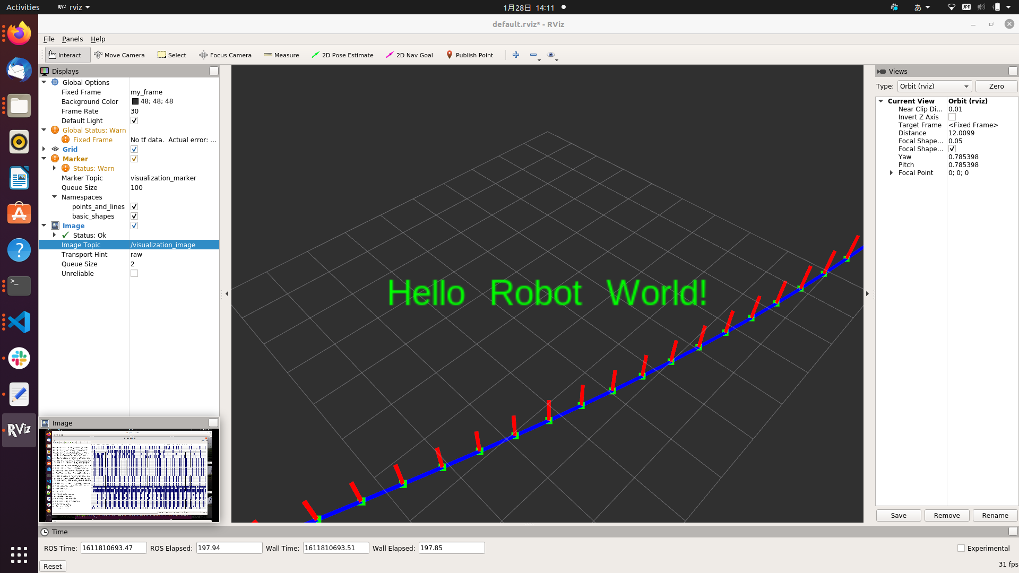Image resolution: width=1019 pixels, height=573 pixels.
Task: Select the Image Topic value field
Action: click(174, 245)
